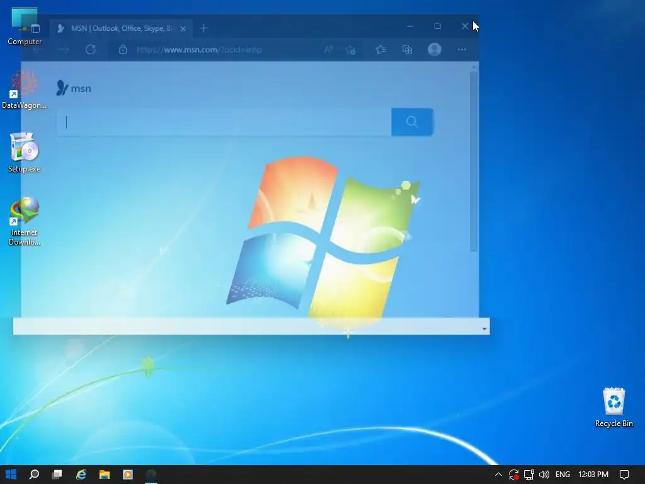645x484 pixels.
Task: Open the 12:03 PM clock
Action: [x=593, y=475]
